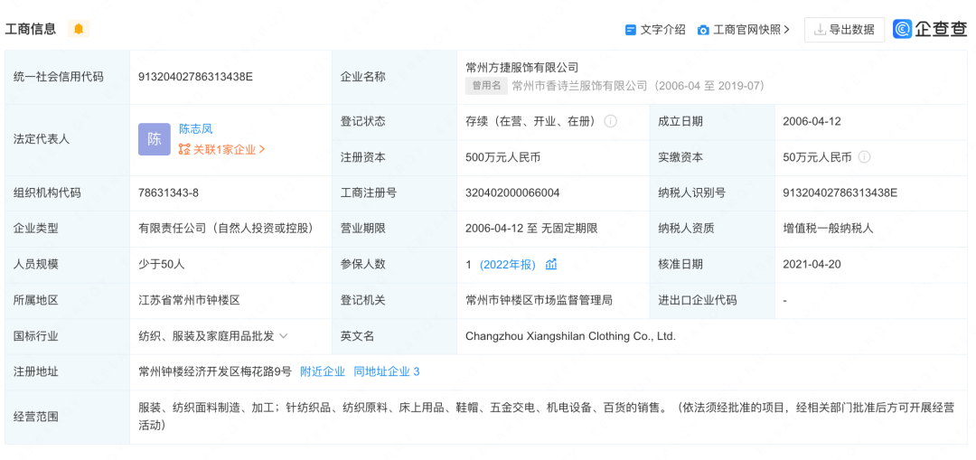Open legal representative 陈志凤 profile link
The height and width of the screenshot is (460, 976).
[195, 129]
